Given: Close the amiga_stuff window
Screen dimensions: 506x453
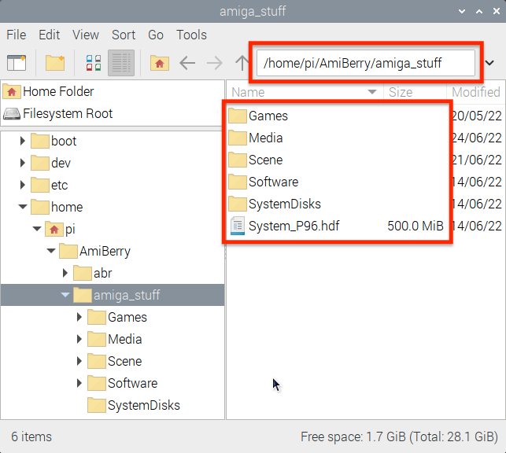Looking at the screenshot, I should pyautogui.click(x=497, y=11).
